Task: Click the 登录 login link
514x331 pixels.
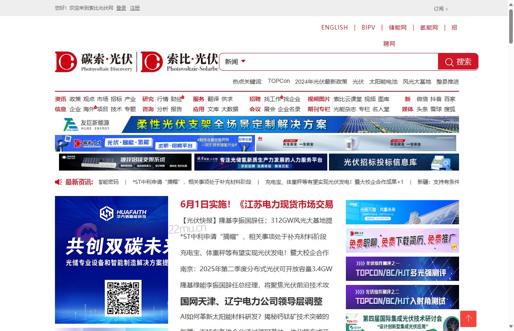Action: point(121,8)
